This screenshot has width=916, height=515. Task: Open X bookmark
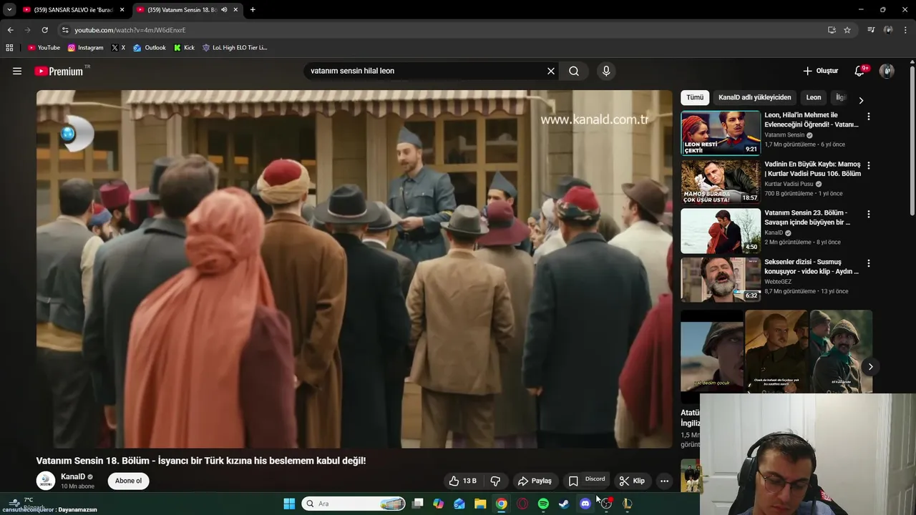click(118, 47)
